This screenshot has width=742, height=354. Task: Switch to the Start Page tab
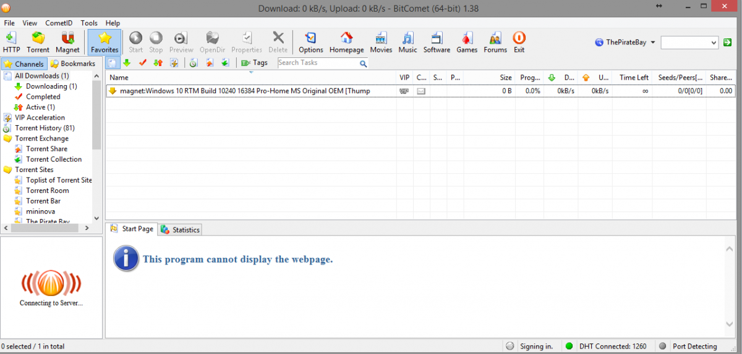132,229
